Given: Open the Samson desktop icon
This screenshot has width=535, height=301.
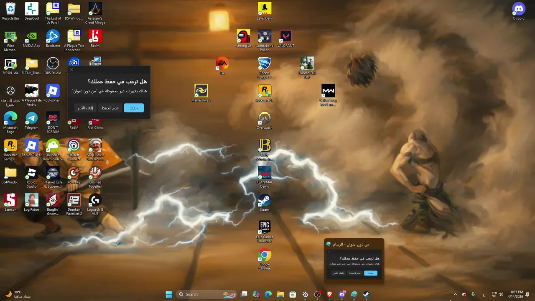Looking at the screenshot, I should pyautogui.click(x=10, y=203).
